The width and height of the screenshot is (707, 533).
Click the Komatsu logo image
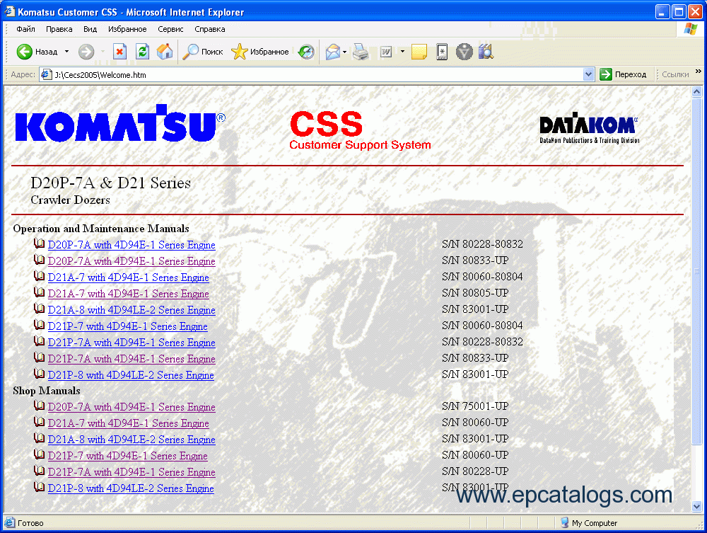tap(120, 124)
